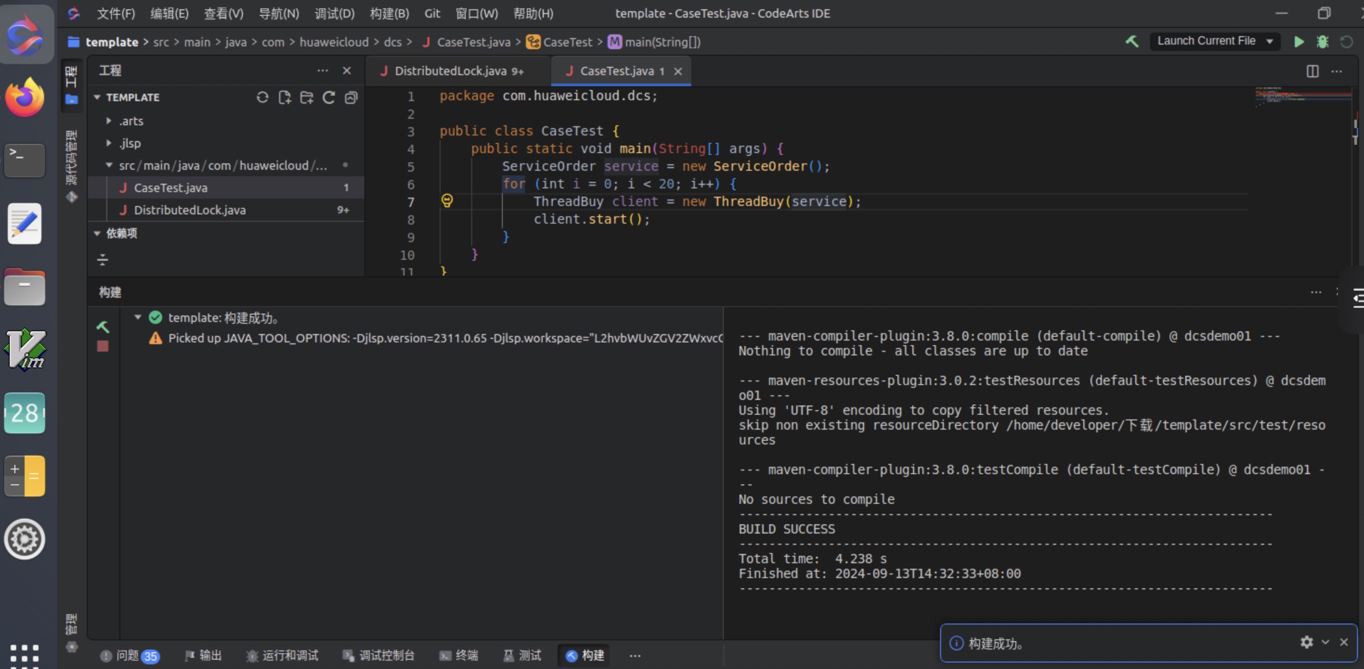Screen dimensions: 1364x669
Task: Open the notification settings gear
Action: point(1306,642)
